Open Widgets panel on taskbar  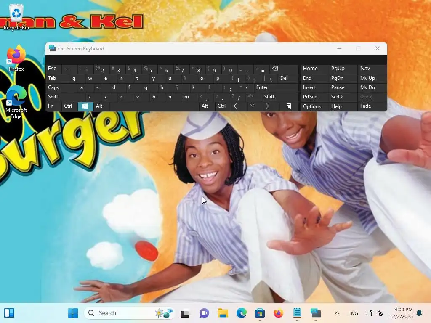point(9,313)
